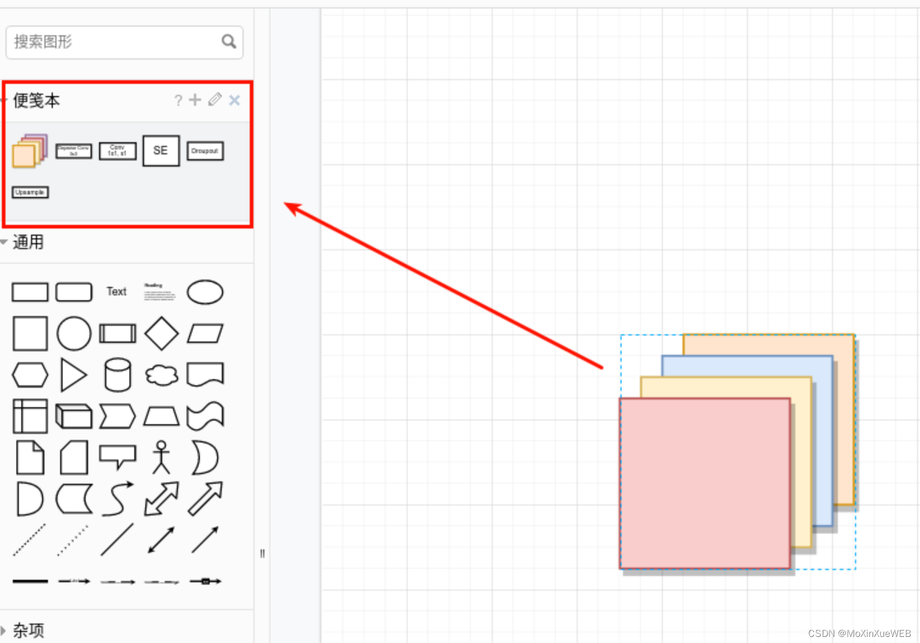Pick the Cube shape

pyautogui.click(x=74, y=416)
